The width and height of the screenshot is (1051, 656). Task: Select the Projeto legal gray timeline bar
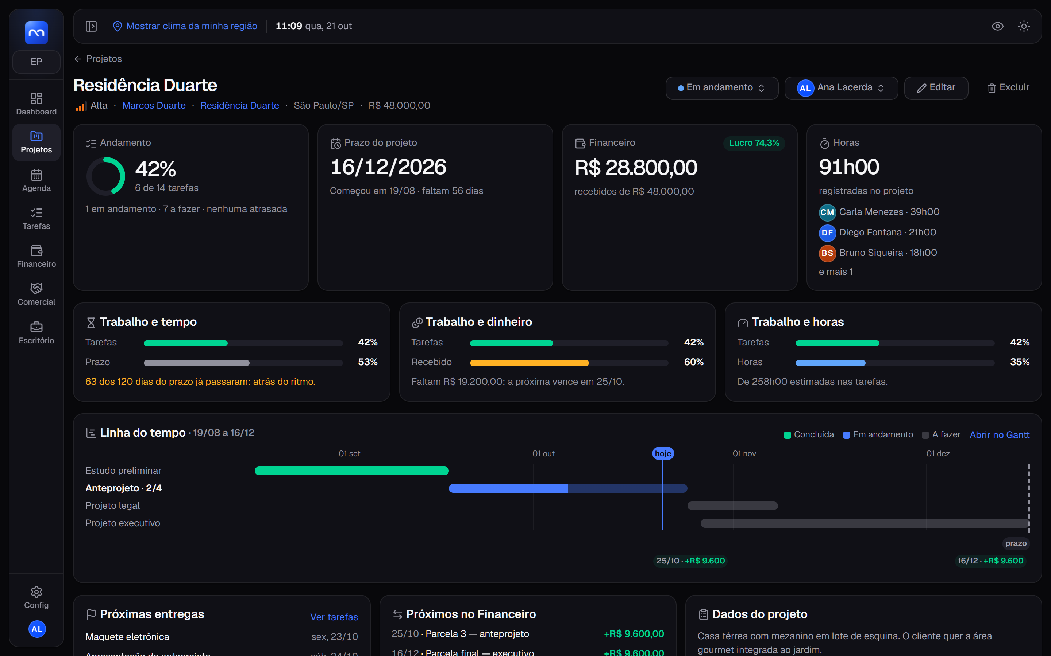[x=733, y=506]
